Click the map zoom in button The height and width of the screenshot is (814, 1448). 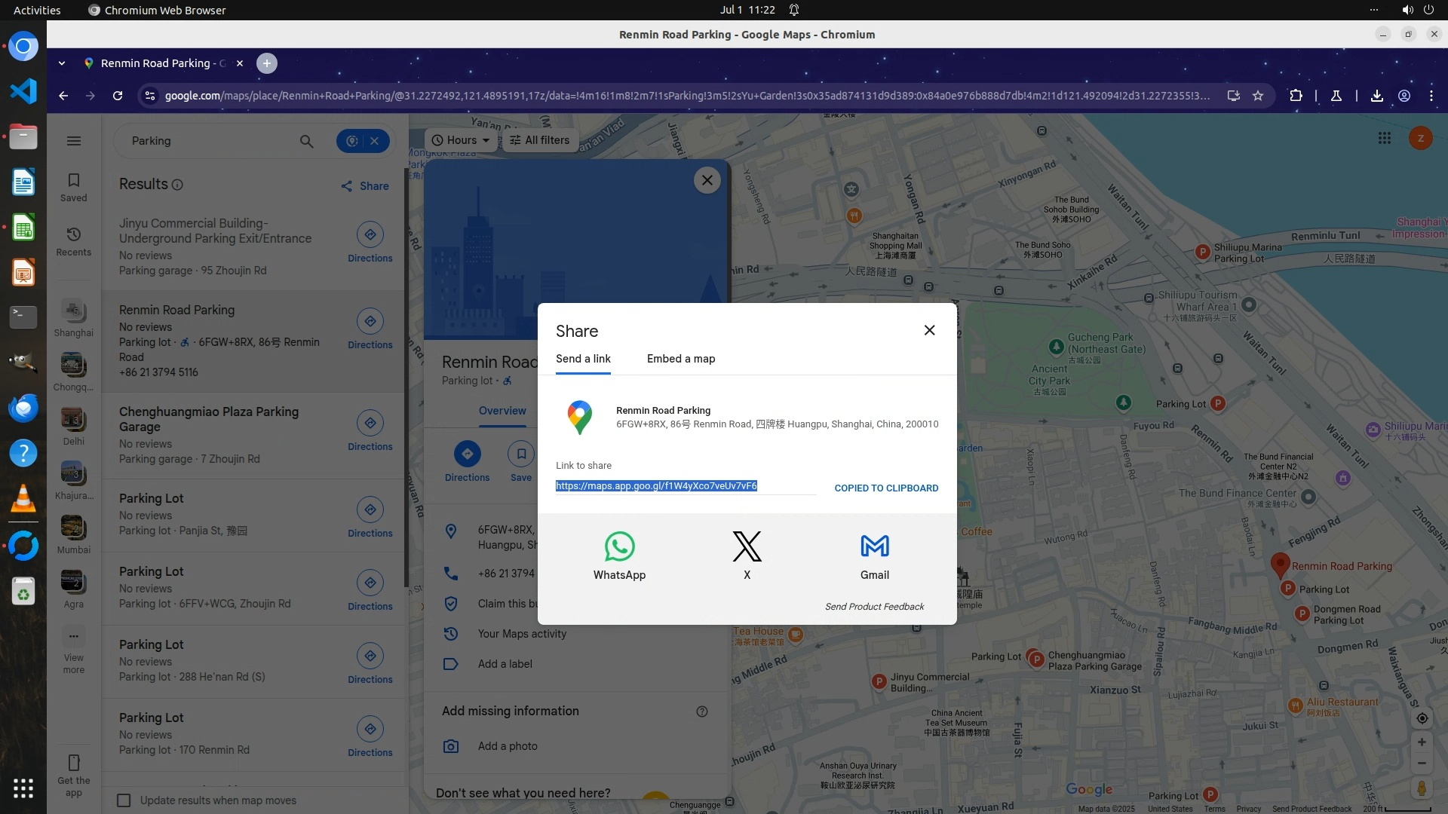1421,742
